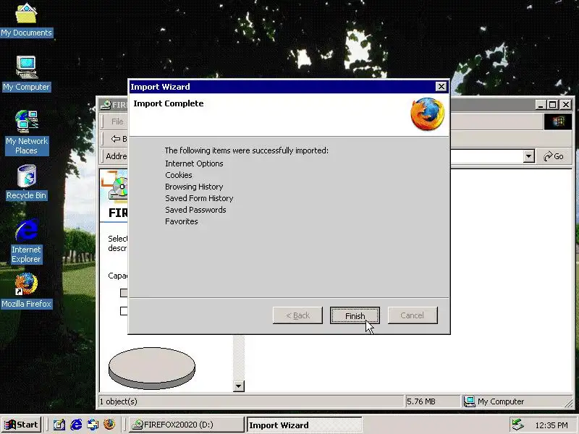Viewport: 579px width, 434px height.
Task: Click the Cancel button in the wizard
Action: click(x=413, y=315)
